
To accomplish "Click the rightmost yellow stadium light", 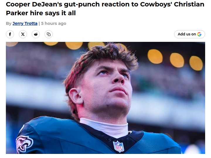I will pyautogui.click(x=196, y=63).
